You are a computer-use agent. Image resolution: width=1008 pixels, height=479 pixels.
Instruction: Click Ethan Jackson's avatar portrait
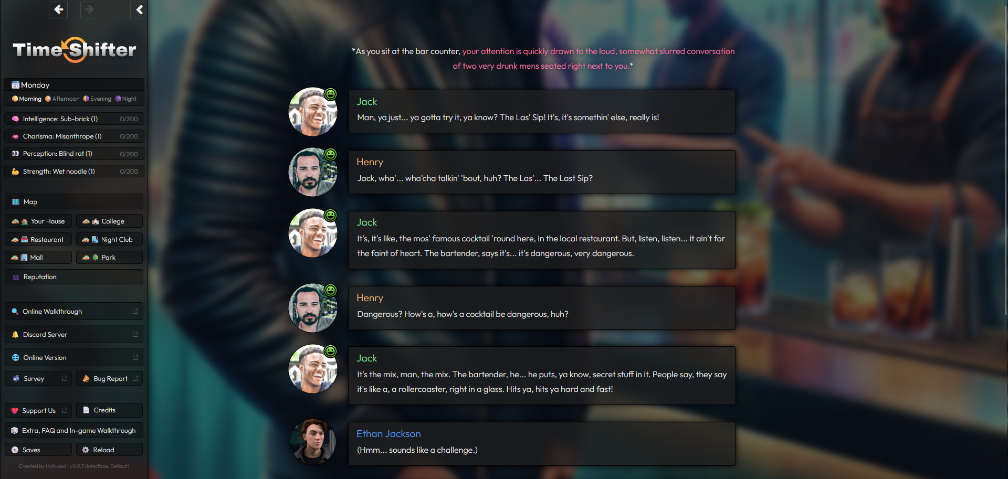point(313,442)
